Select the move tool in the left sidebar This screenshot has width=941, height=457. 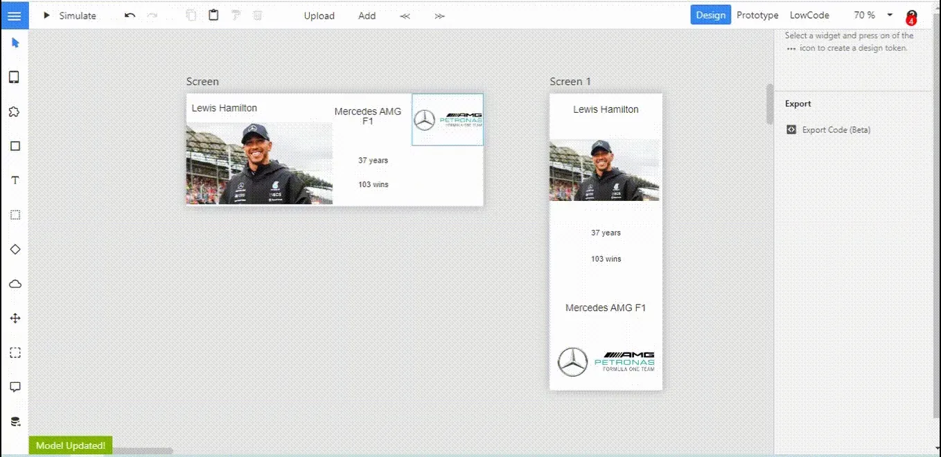15,318
